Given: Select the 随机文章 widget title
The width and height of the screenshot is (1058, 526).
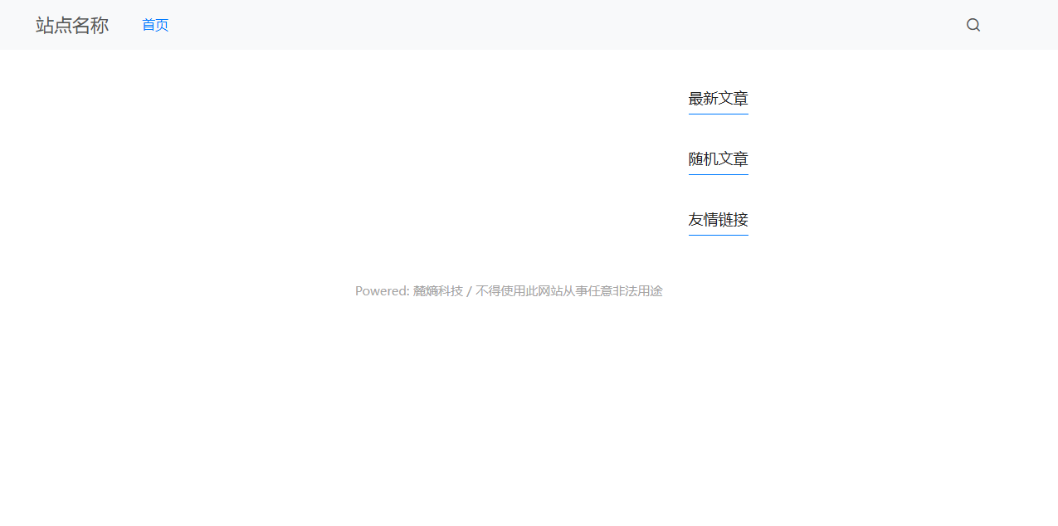Looking at the screenshot, I should pyautogui.click(x=717, y=158).
